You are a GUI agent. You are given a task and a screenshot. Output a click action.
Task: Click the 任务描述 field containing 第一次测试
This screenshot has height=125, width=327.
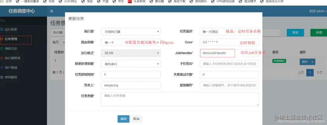click(x=230, y=32)
